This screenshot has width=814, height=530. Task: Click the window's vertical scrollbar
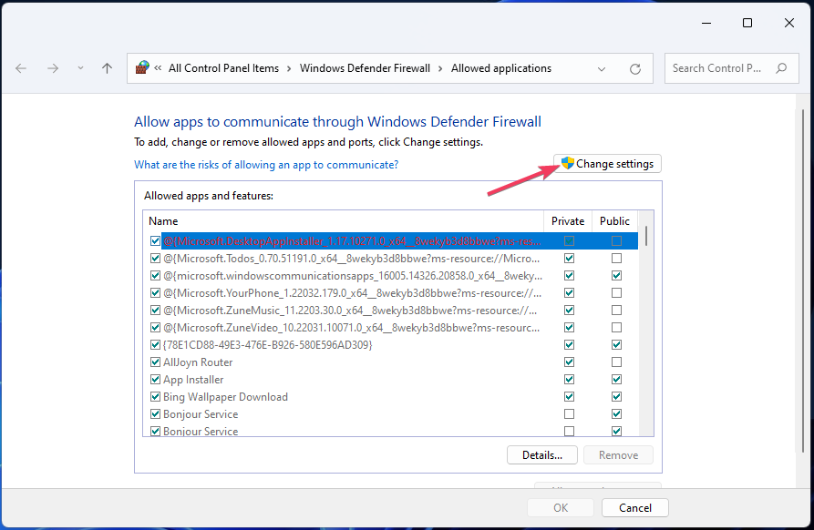coord(802,280)
